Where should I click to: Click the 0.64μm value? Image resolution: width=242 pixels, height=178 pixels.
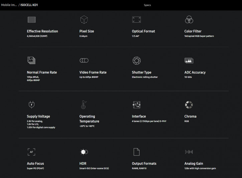pos(83,36)
